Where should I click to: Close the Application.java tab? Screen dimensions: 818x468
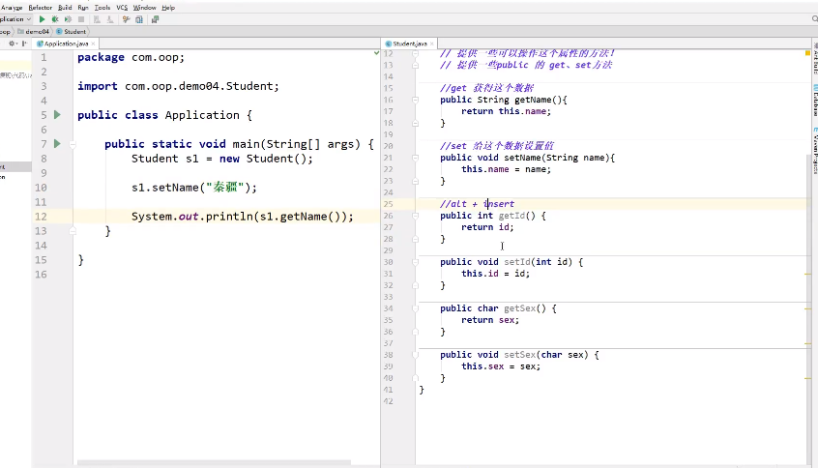coord(93,44)
